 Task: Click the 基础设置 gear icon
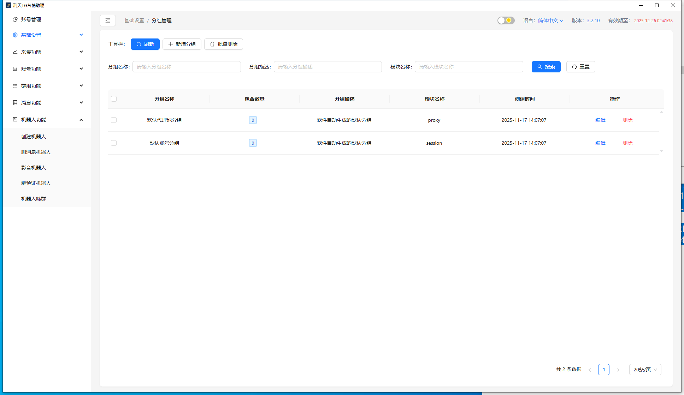pyautogui.click(x=15, y=35)
